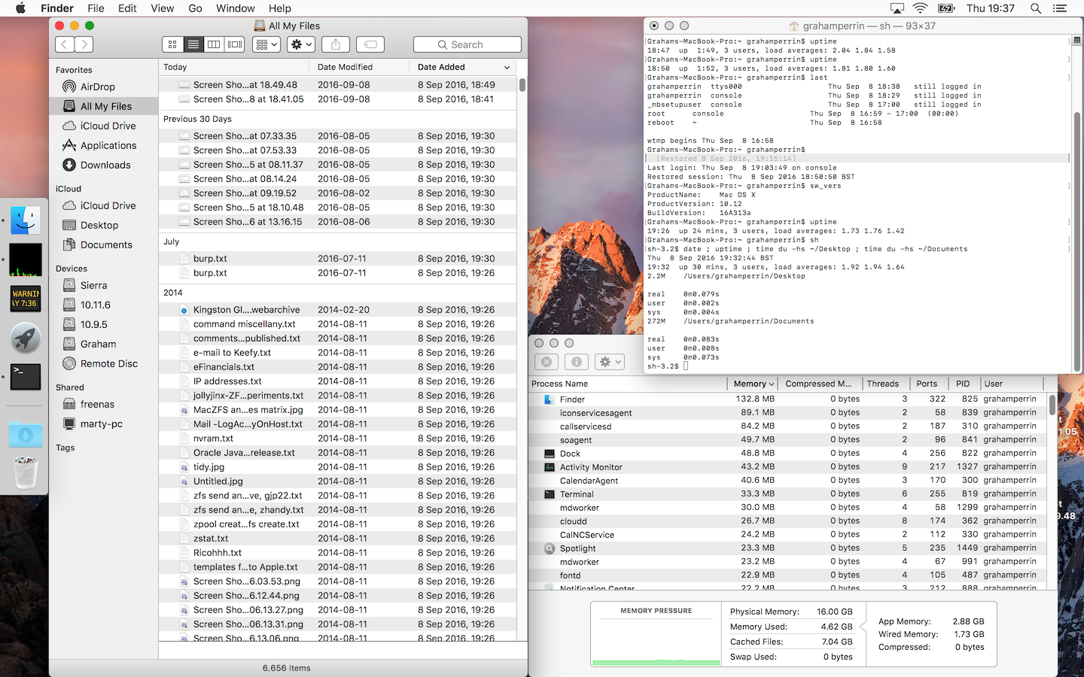Open the Console icon in the Dock
Screen dimensions: 1084x677
pos(26,299)
